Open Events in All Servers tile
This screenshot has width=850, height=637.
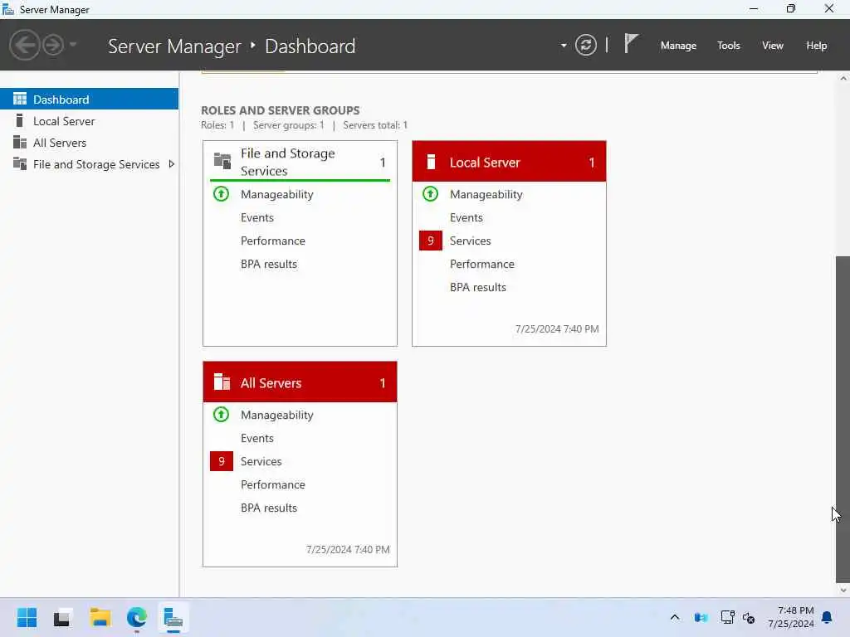coord(257,438)
